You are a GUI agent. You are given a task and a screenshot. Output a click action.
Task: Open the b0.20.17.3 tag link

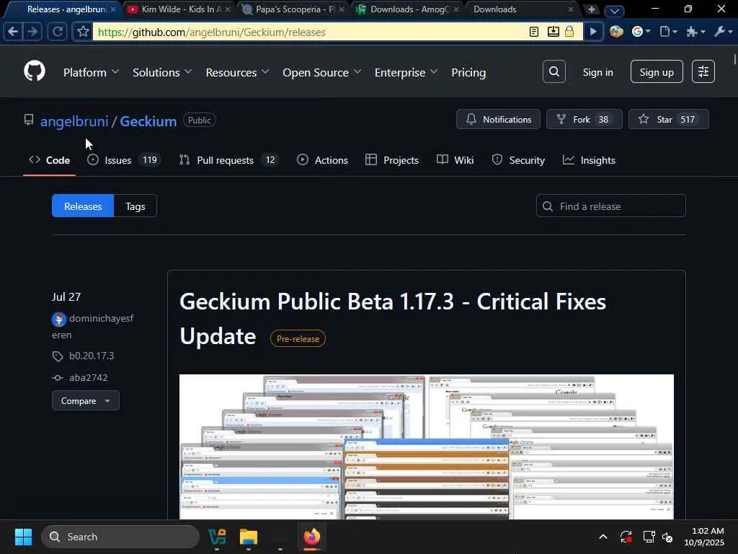tap(92, 356)
